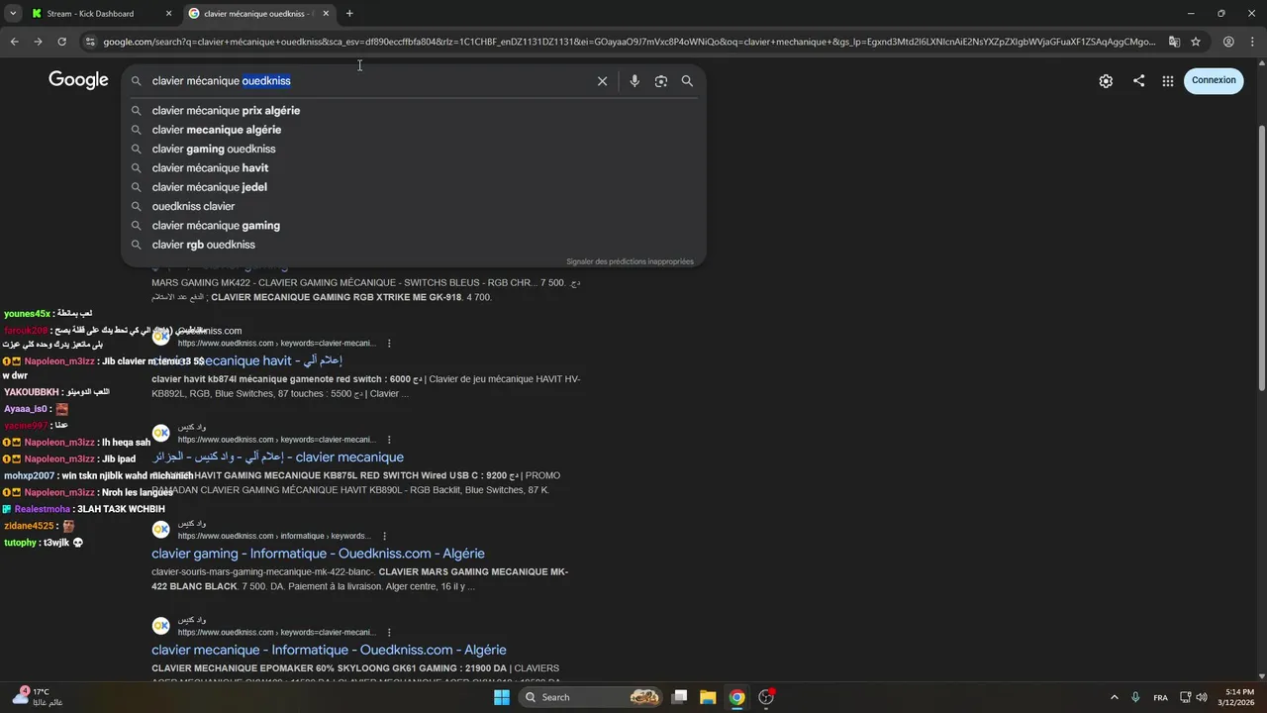This screenshot has height=713, width=1267.
Task: Open Chrome profile avatar menu
Action: (x=1228, y=42)
